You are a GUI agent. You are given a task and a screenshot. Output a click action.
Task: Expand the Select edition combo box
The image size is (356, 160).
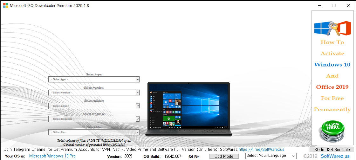[94, 106]
